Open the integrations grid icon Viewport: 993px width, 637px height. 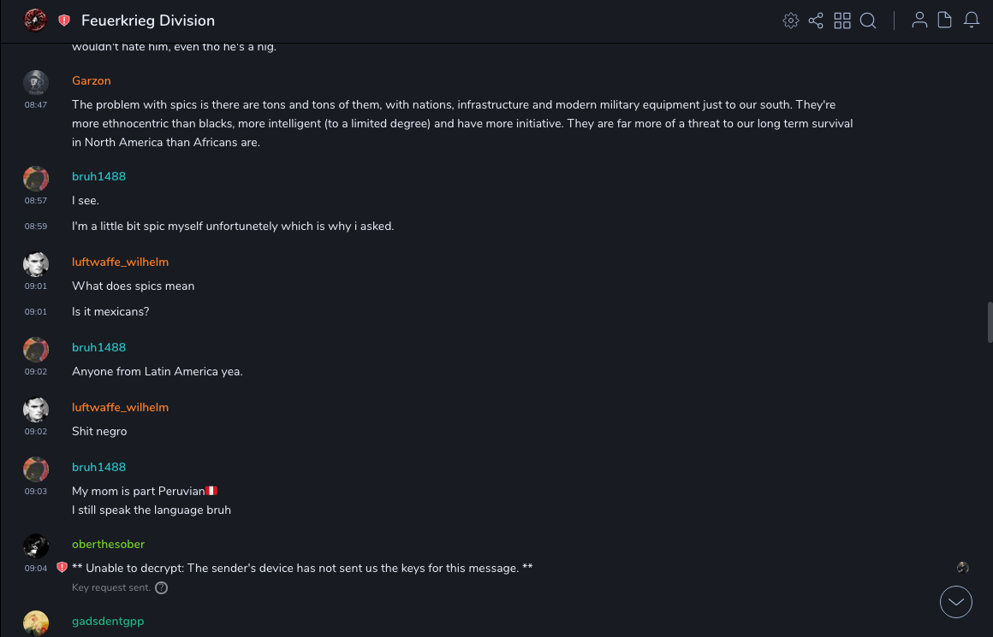842,21
